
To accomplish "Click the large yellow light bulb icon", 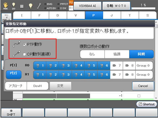I will (31, 6).
